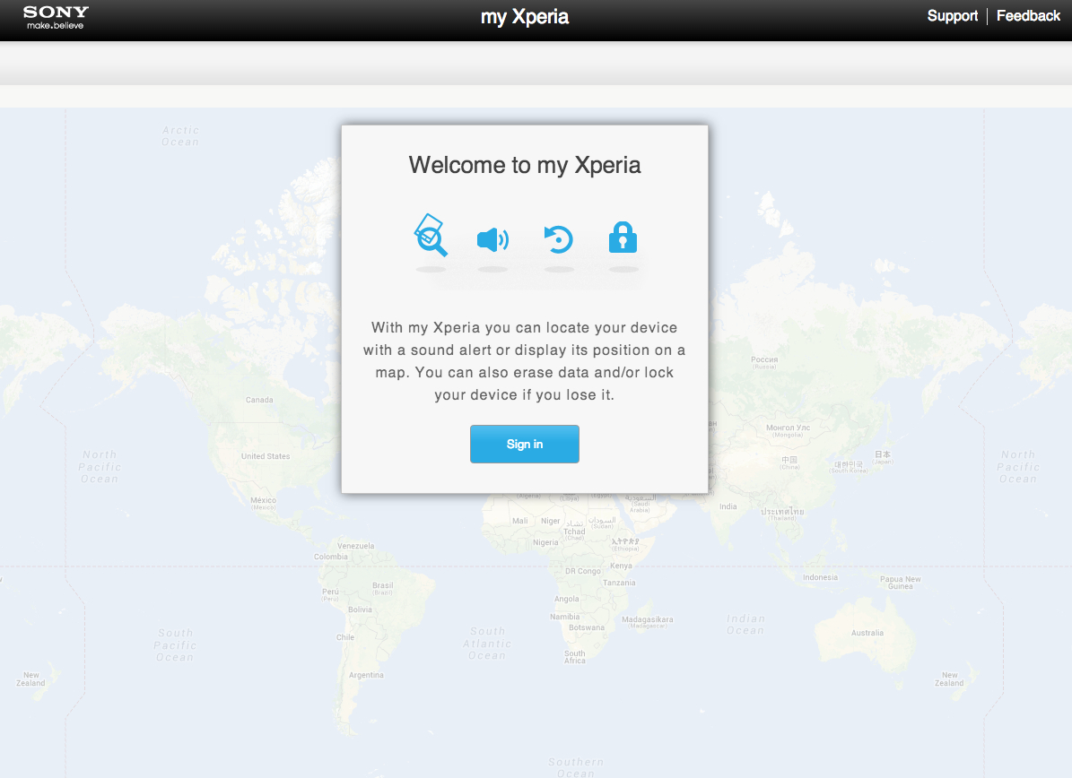Click the Bolivia label on the map

point(361,610)
